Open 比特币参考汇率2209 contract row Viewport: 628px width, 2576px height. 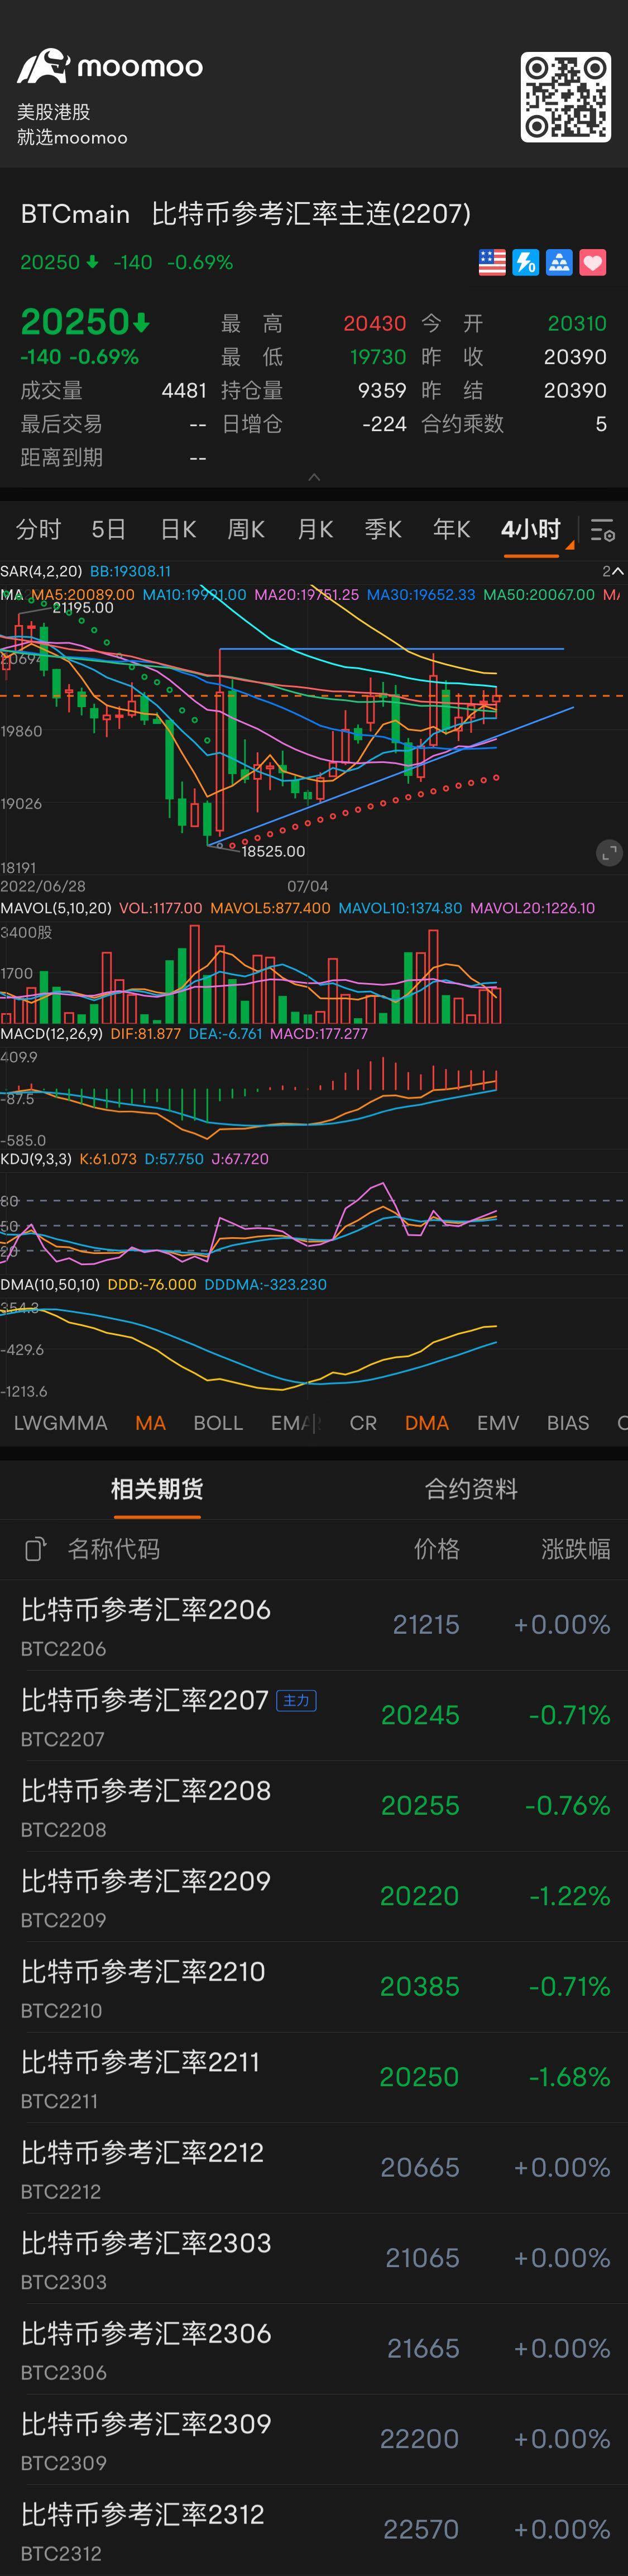pyautogui.click(x=314, y=1897)
